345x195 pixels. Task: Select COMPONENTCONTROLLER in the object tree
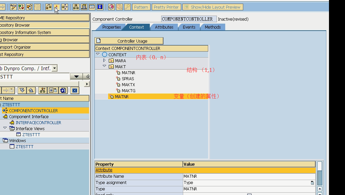[33, 110]
